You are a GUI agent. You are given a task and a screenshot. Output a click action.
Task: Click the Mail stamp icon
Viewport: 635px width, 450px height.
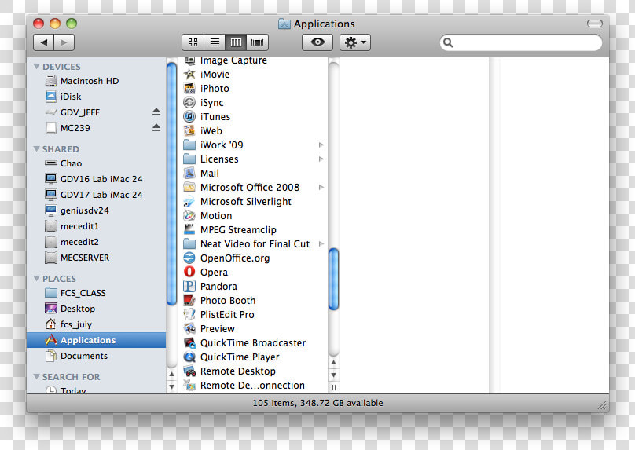click(x=189, y=174)
